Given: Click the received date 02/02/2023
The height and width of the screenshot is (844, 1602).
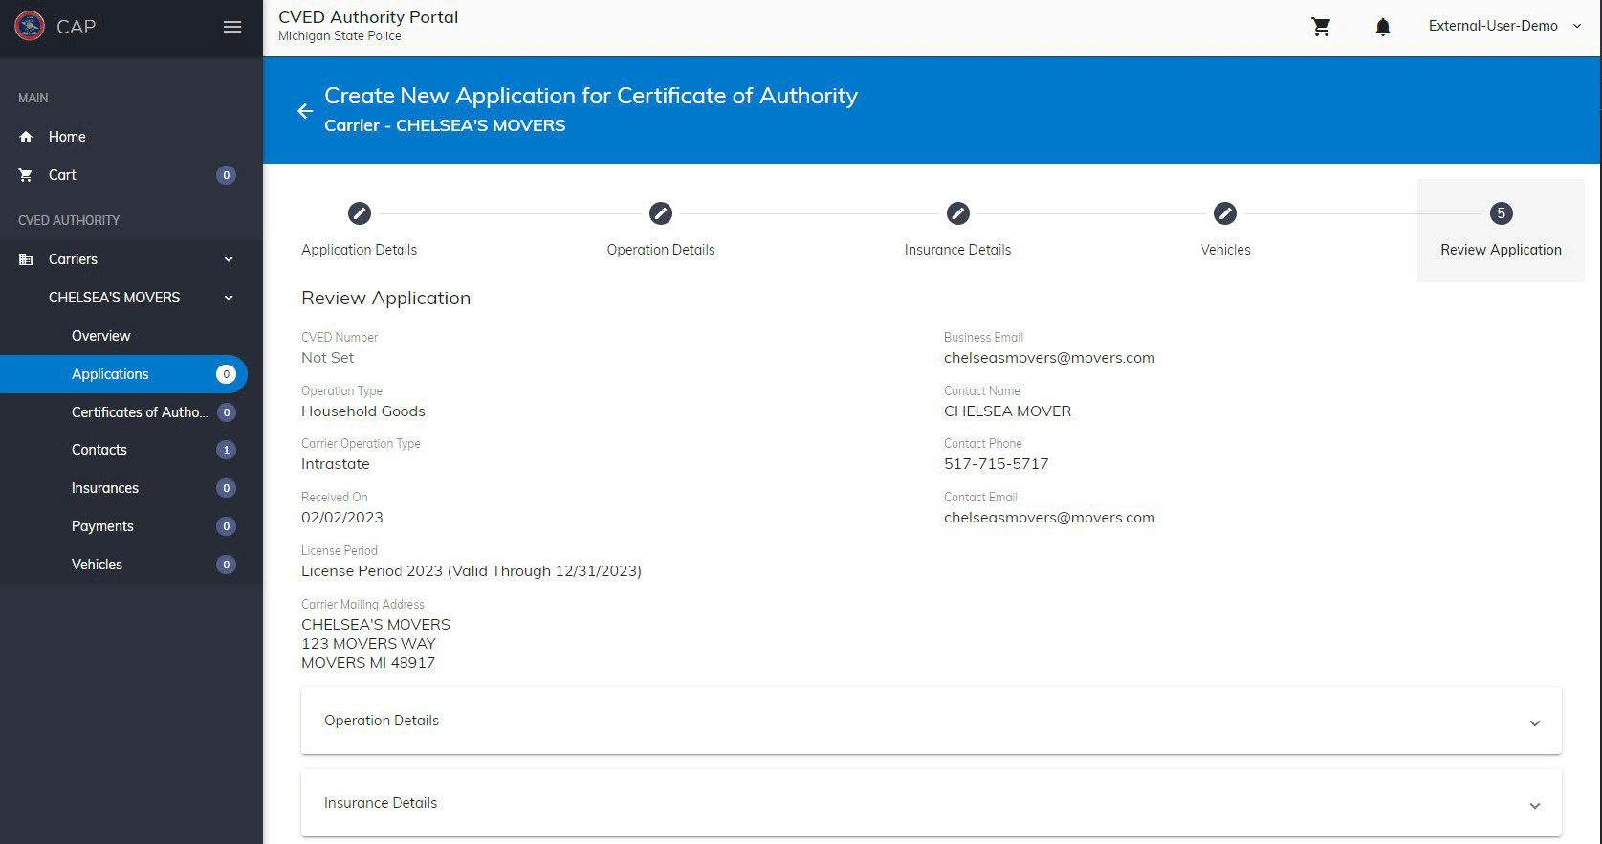Looking at the screenshot, I should 342,518.
